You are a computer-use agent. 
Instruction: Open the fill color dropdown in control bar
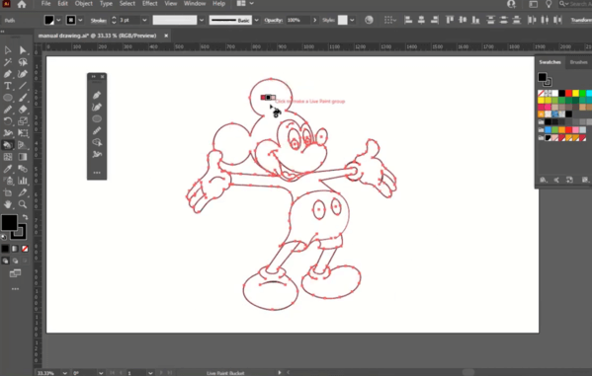(58, 21)
